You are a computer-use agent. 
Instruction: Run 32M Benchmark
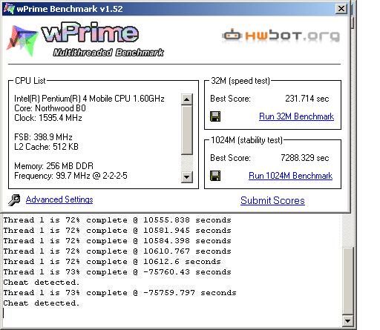pos(296,116)
